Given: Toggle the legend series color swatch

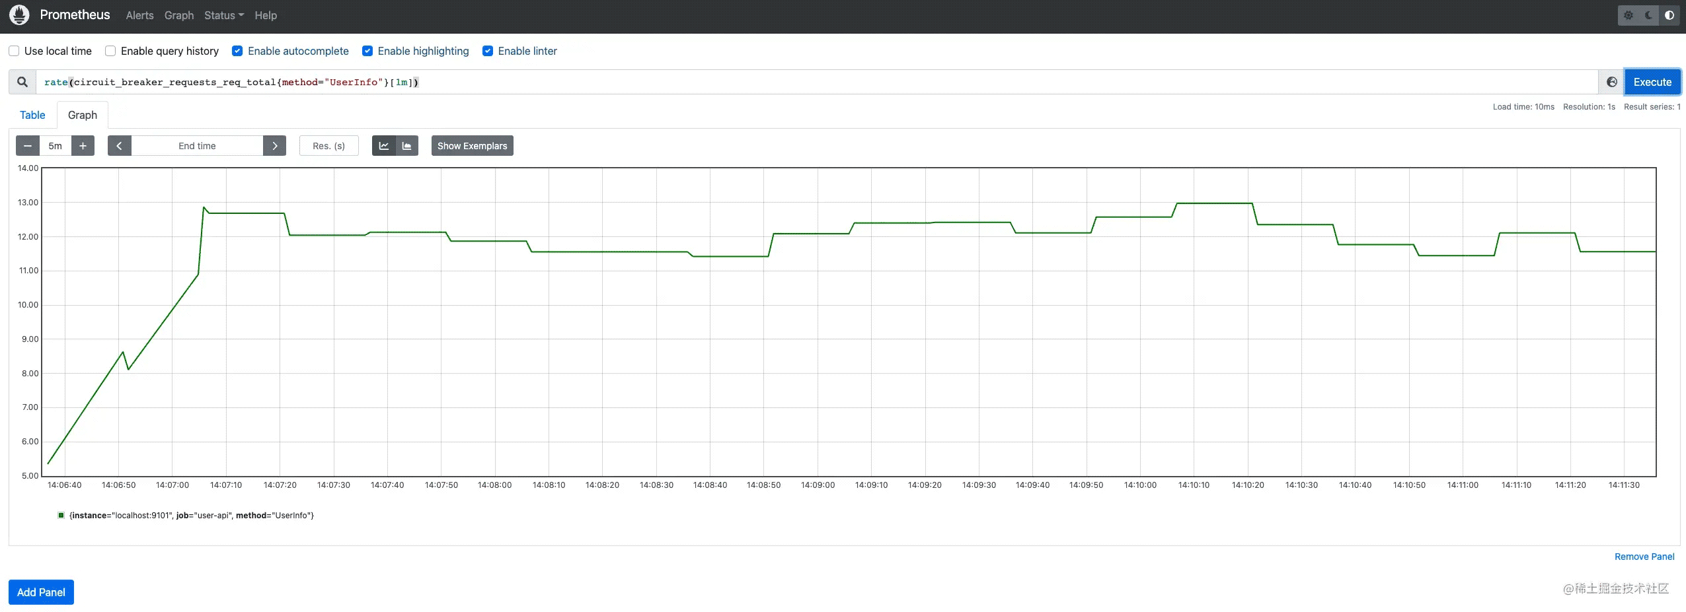Looking at the screenshot, I should (61, 515).
